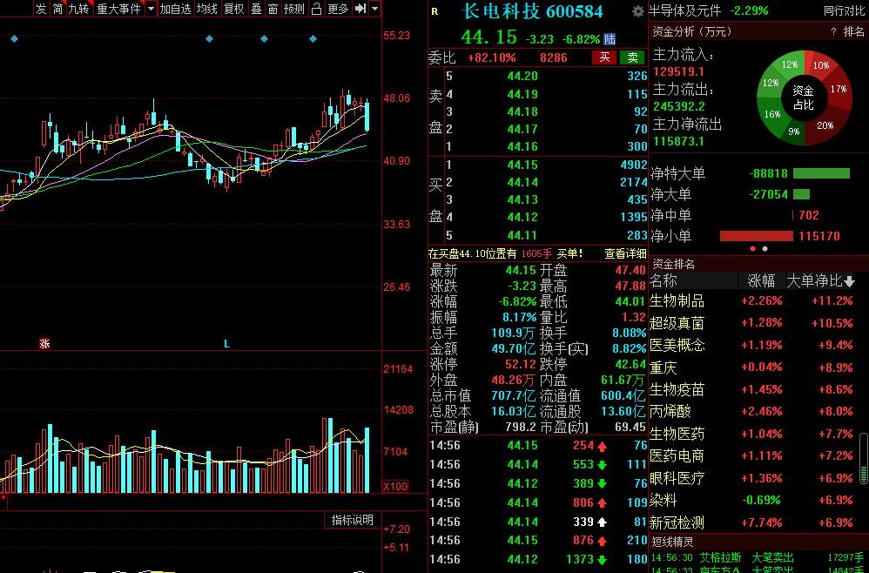
Task: Click the red up arrow on 254 trade
Action: click(x=603, y=446)
